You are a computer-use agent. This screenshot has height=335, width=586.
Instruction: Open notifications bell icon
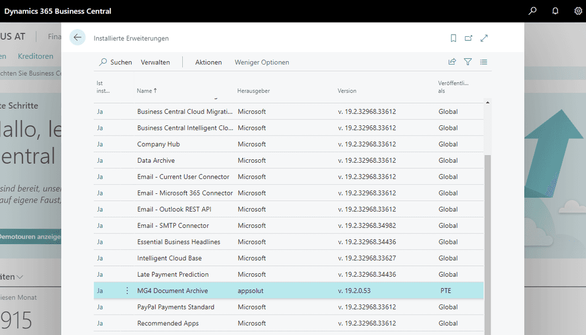pos(555,11)
